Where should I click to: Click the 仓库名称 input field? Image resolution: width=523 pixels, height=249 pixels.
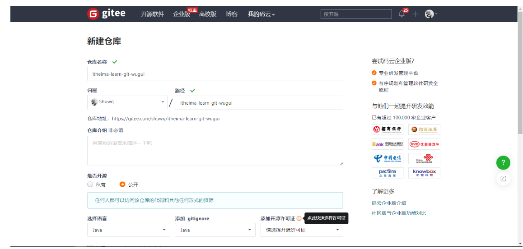click(x=215, y=74)
